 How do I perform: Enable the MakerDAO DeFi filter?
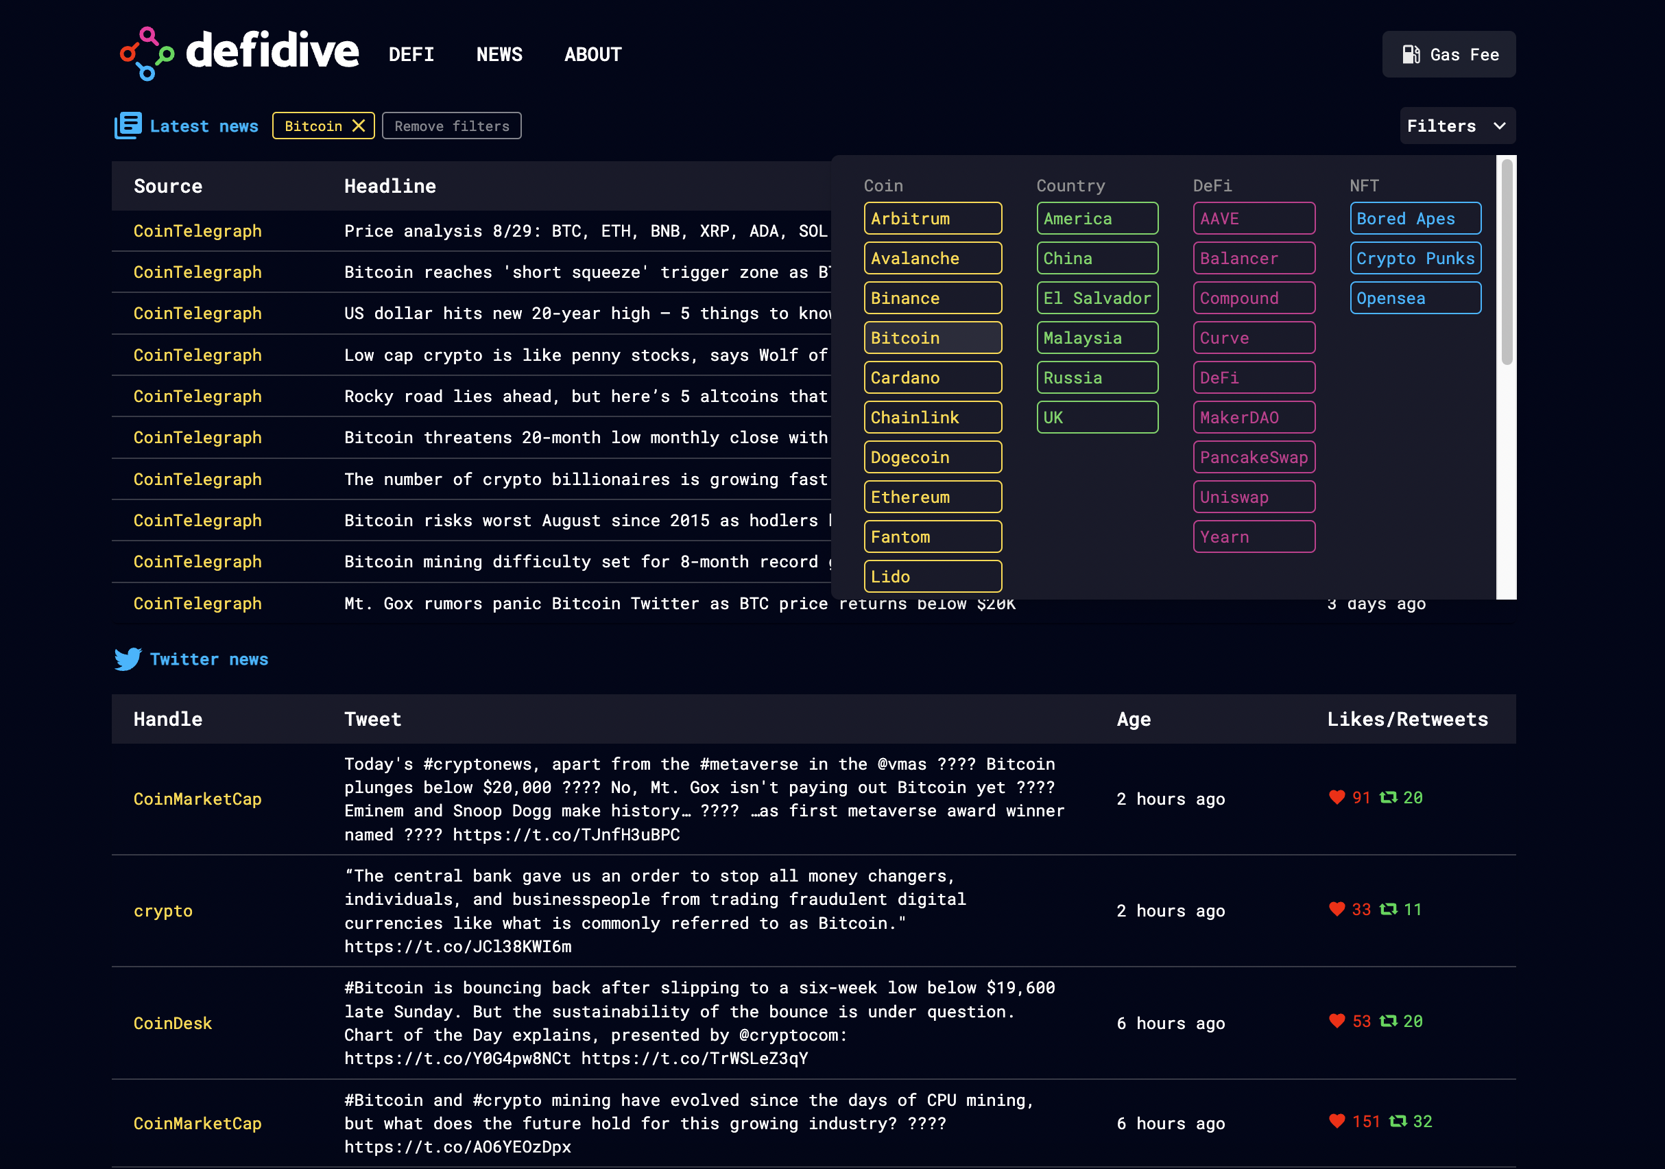coord(1254,417)
